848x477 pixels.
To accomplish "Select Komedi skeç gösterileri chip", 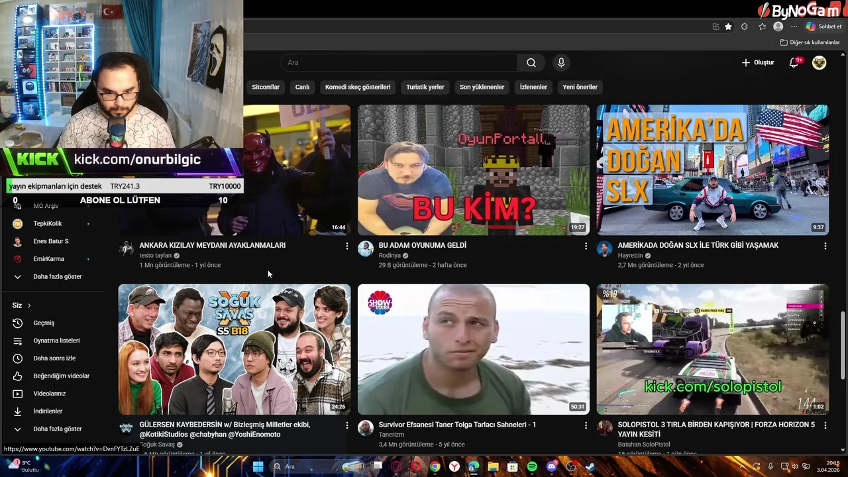I will (358, 87).
